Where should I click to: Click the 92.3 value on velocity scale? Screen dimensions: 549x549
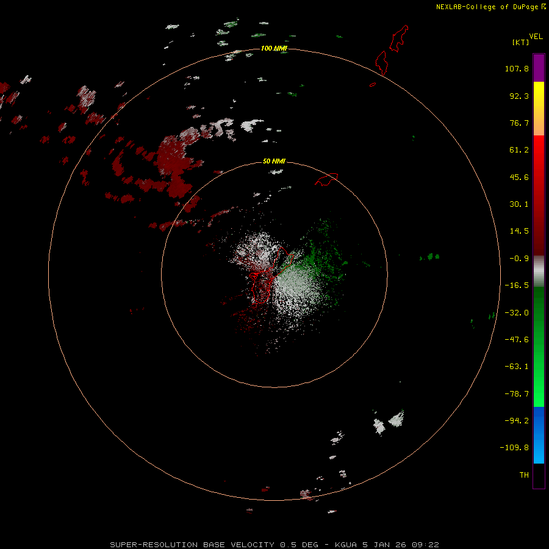[x=519, y=96]
